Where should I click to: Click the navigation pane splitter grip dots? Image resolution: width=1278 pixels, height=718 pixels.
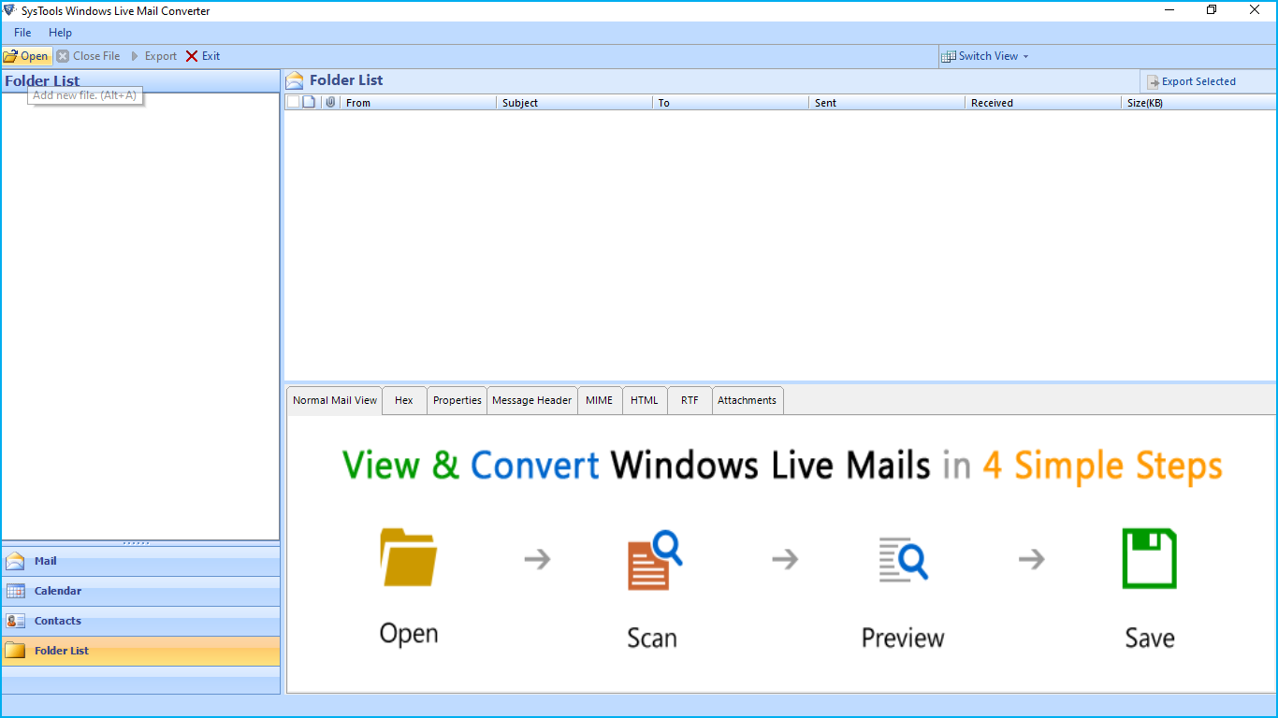click(x=137, y=543)
